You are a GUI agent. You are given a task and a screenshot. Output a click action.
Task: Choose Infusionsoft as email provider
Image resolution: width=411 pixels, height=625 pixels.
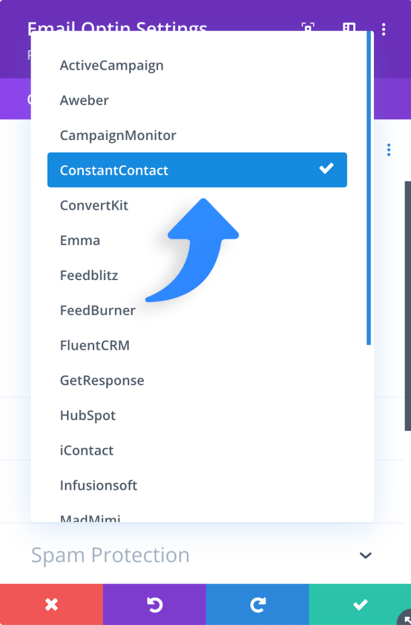99,485
